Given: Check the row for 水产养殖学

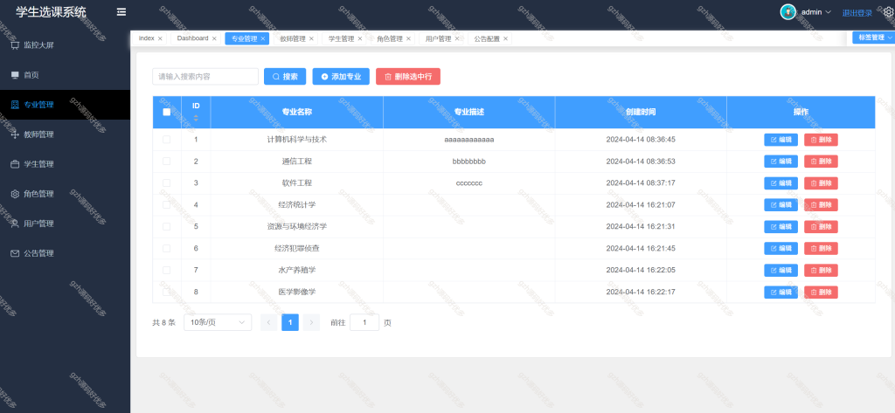Looking at the screenshot, I should [167, 270].
